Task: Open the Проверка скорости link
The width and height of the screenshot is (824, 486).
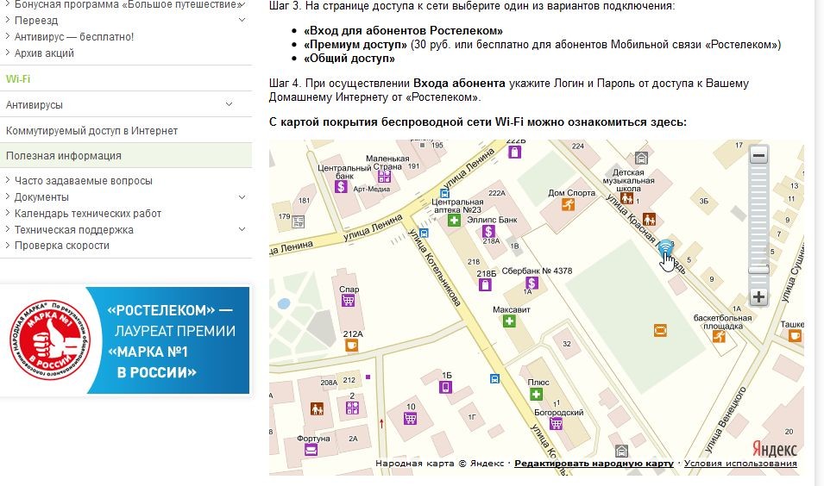Action: 61,246
